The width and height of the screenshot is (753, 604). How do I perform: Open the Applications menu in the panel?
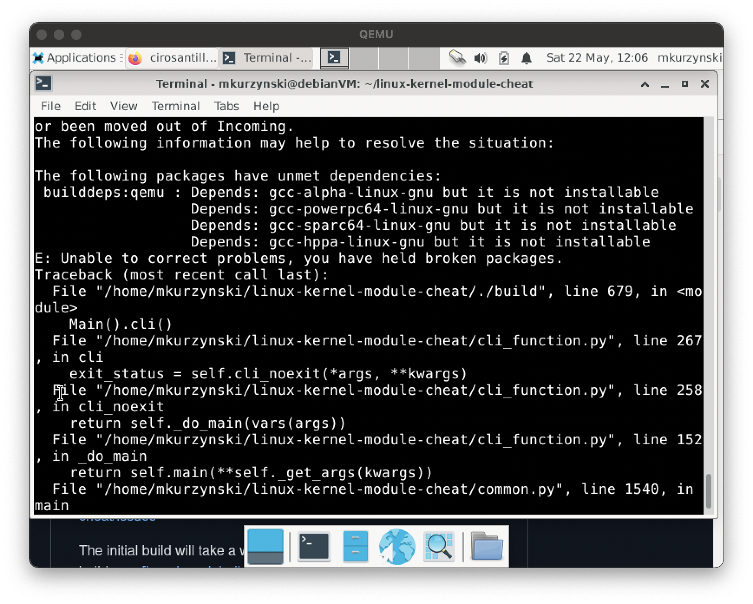pos(78,58)
